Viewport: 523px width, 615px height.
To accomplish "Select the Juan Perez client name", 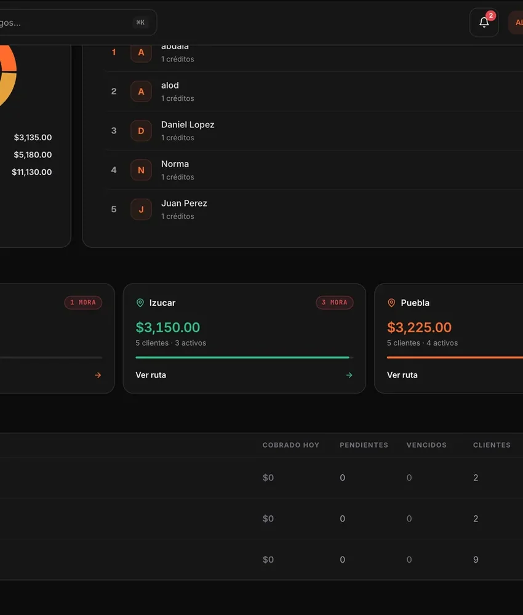I will (184, 203).
